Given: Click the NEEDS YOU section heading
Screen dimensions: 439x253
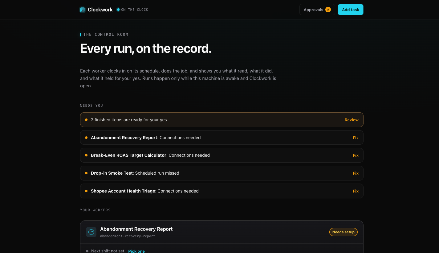Looking at the screenshot, I should pyautogui.click(x=91, y=106).
